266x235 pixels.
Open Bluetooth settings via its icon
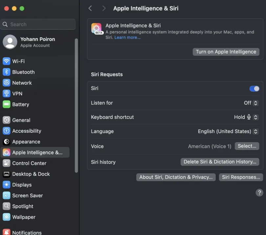pyautogui.click(x=7, y=72)
